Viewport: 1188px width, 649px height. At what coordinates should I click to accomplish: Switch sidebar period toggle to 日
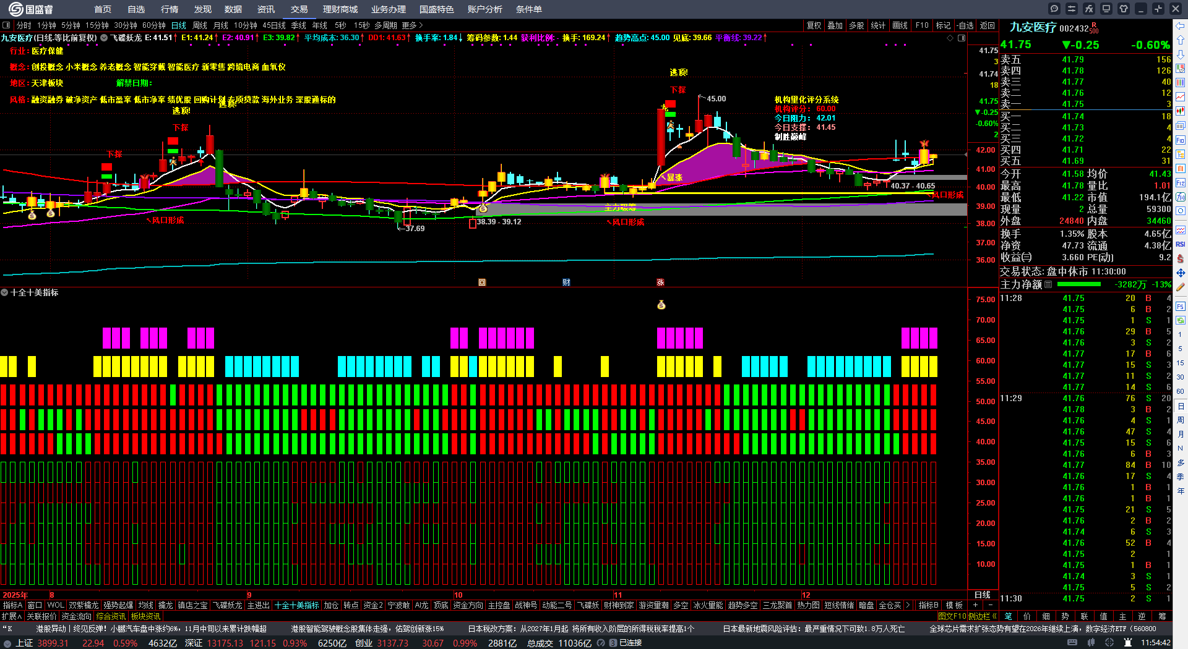pyautogui.click(x=1181, y=406)
